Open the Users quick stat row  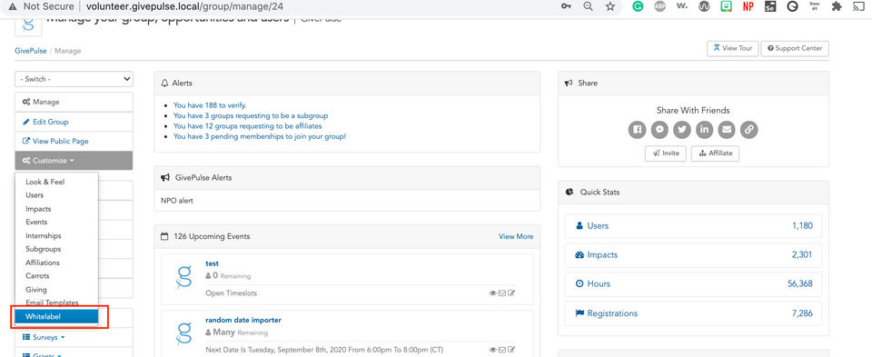point(693,226)
